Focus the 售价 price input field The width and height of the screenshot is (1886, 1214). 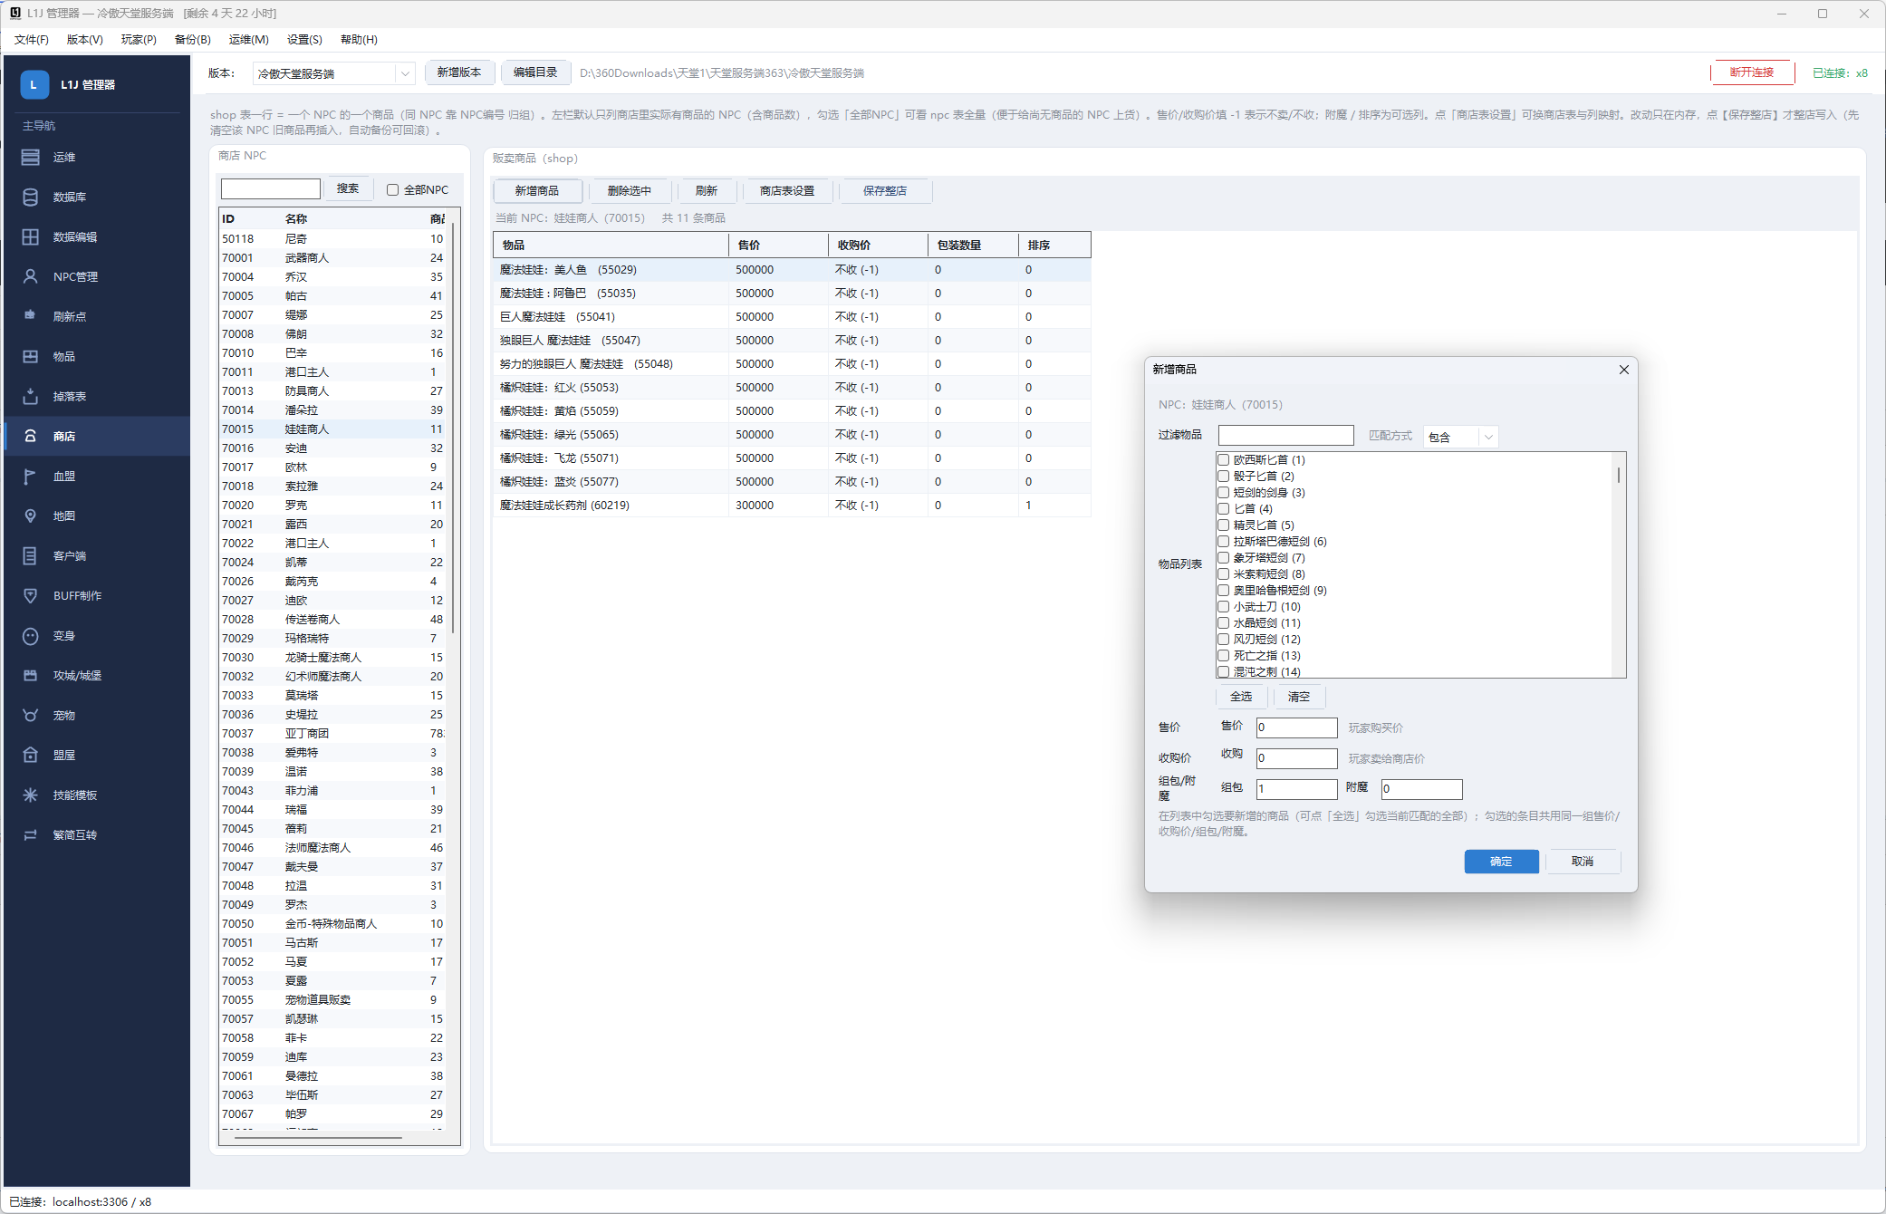[1296, 727]
